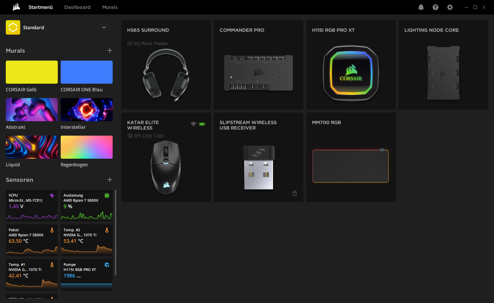This screenshot has height=303, width=494.
Task: Open the help question mark icon
Action: (435, 7)
